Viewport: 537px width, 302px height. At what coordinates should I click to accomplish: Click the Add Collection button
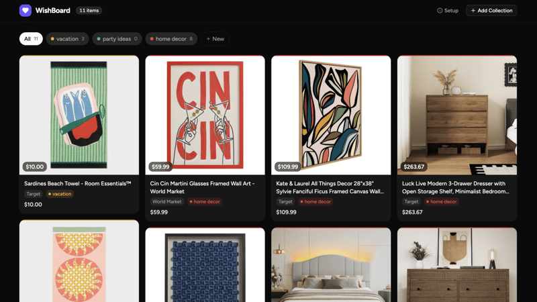point(491,11)
